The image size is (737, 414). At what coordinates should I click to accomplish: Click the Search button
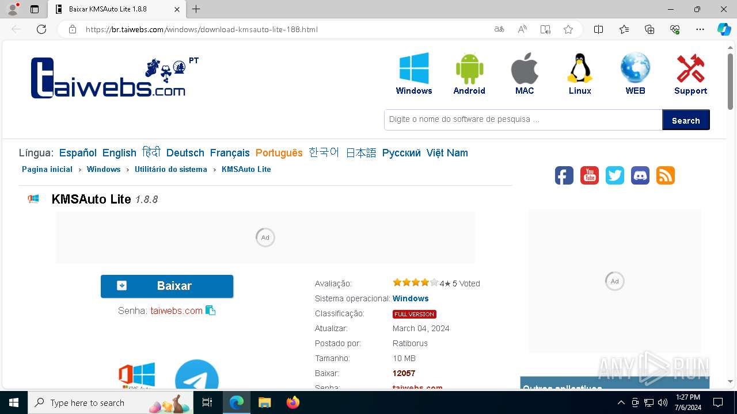pyautogui.click(x=686, y=120)
